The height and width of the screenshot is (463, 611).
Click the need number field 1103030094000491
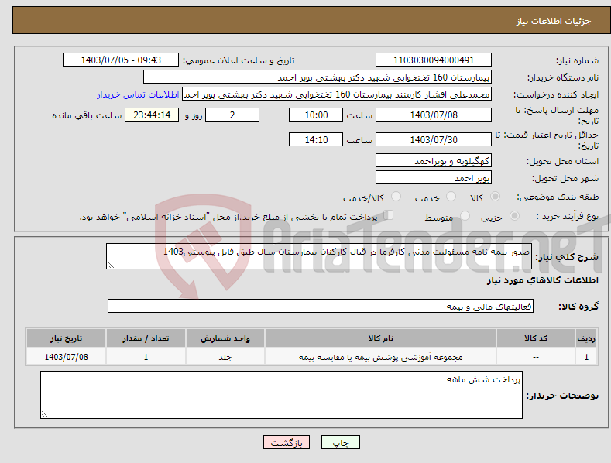434,60
